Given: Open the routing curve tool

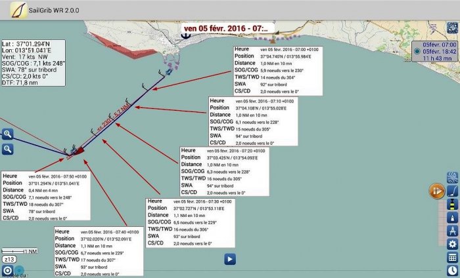Looking at the screenshot, I should pyautogui.click(x=452, y=191).
